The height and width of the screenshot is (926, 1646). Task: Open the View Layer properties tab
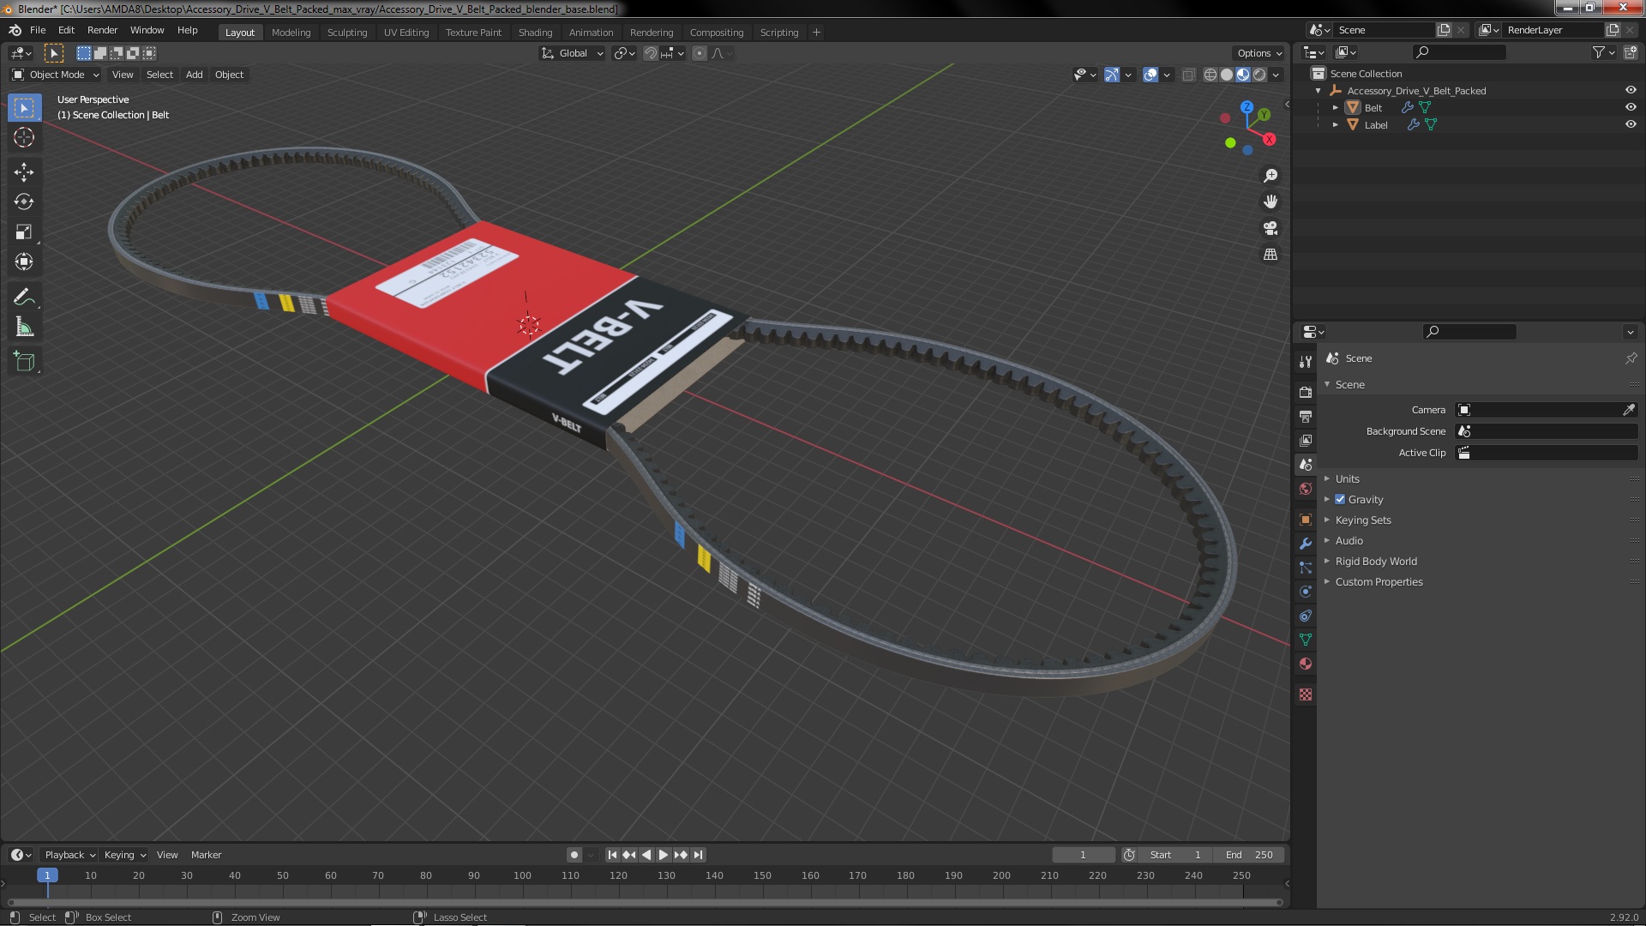(1305, 440)
